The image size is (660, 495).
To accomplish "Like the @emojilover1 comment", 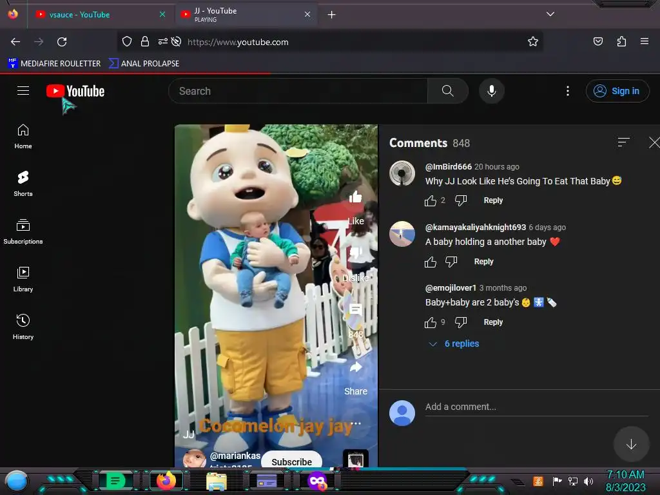I will (430, 322).
